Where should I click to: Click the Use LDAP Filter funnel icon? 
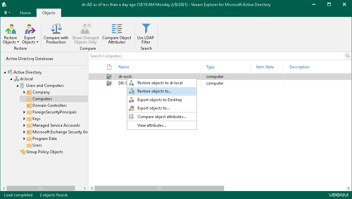(x=146, y=29)
